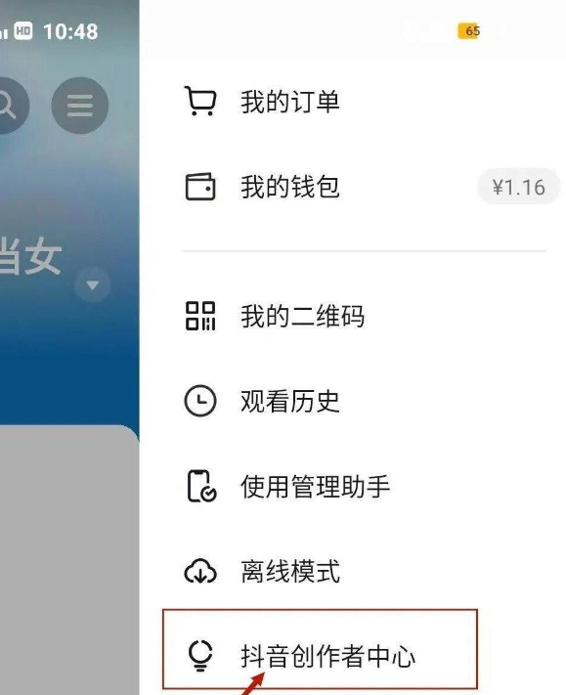Tap the phone management assistant icon
566x695 pixels.
[x=201, y=486]
